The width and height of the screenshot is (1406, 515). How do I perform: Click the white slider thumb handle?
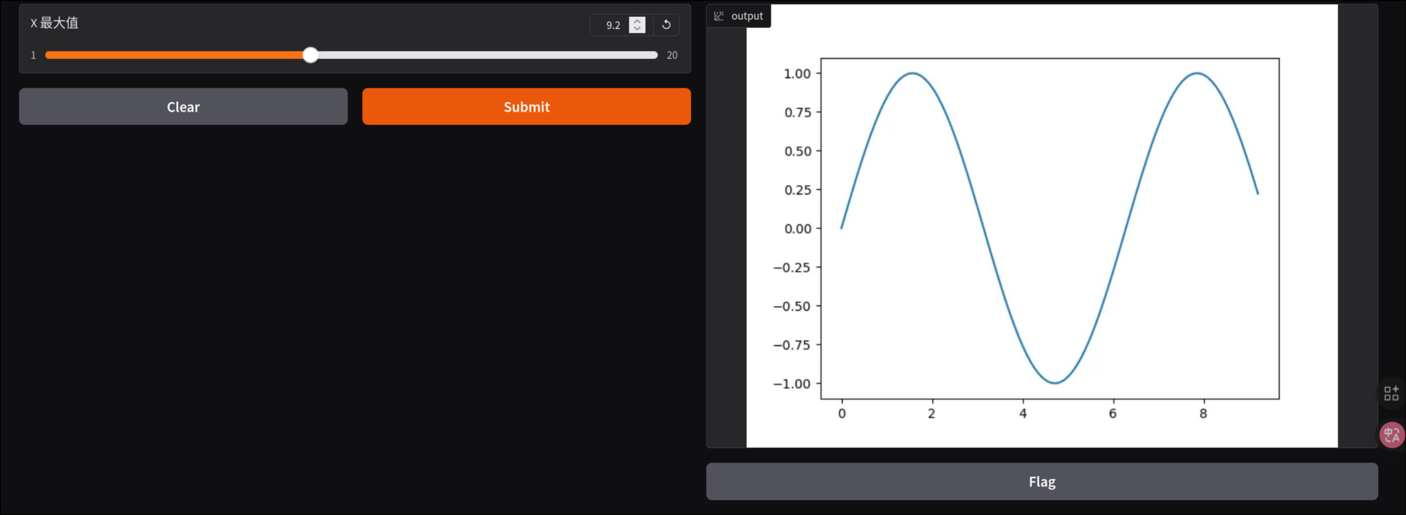tap(311, 55)
